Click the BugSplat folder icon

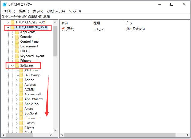(x=21, y=113)
